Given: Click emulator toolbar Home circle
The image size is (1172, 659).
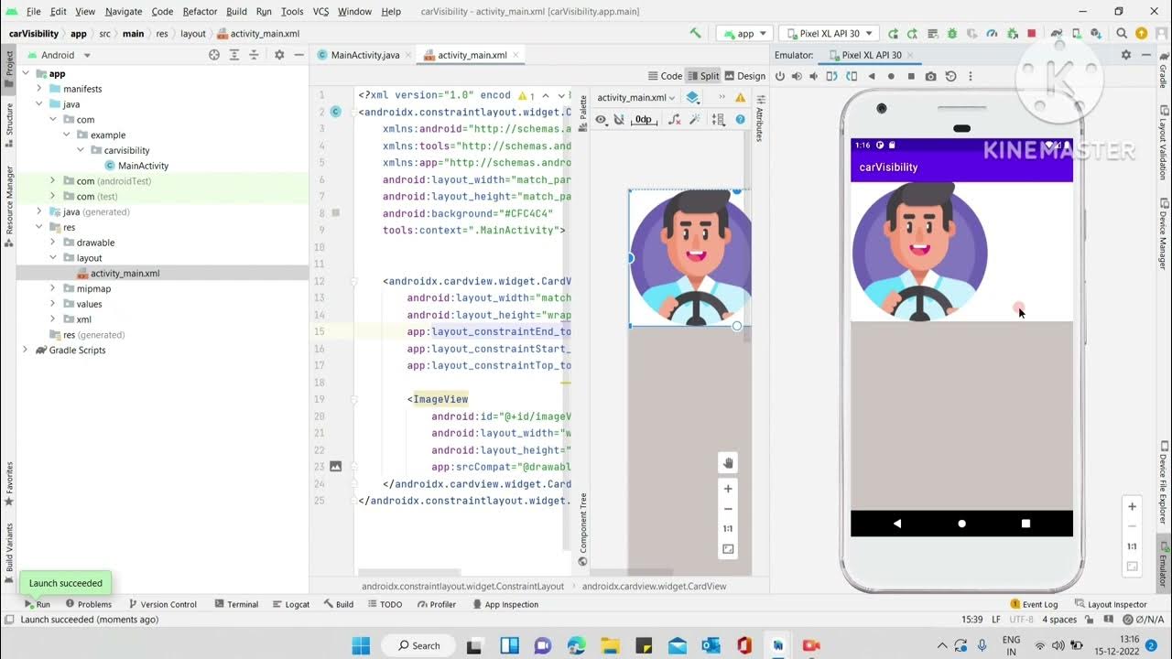Looking at the screenshot, I should tap(891, 77).
